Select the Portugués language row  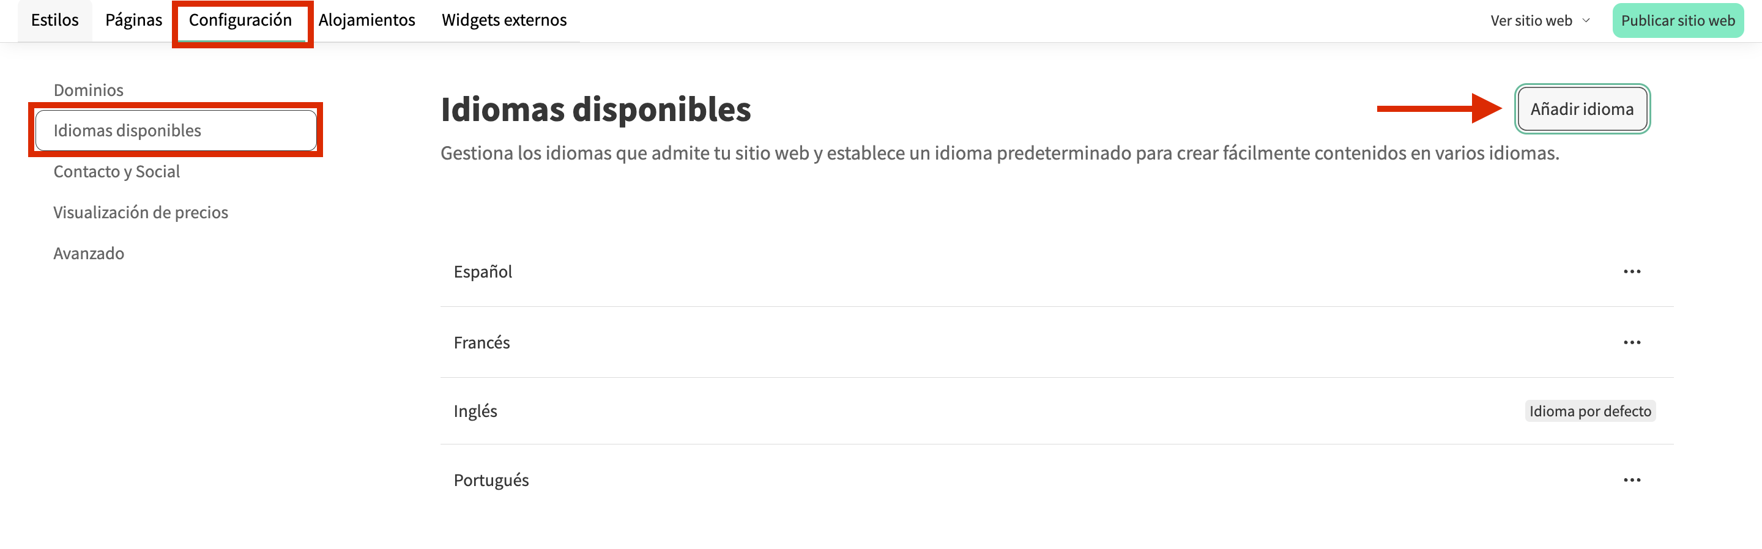(491, 480)
